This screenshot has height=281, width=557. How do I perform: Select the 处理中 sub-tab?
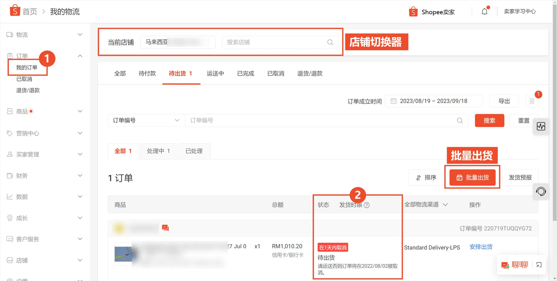[158, 151]
